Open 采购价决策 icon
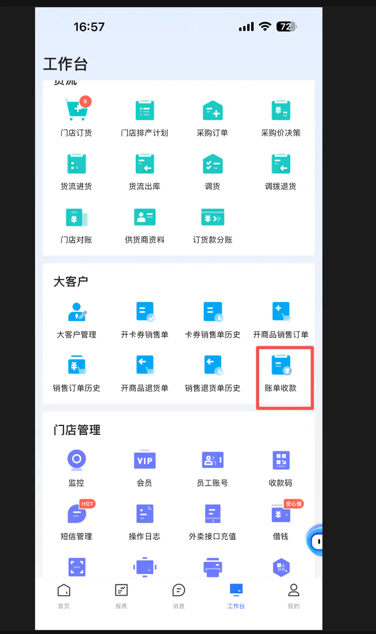Screen dimensions: 376x634 click(281, 109)
